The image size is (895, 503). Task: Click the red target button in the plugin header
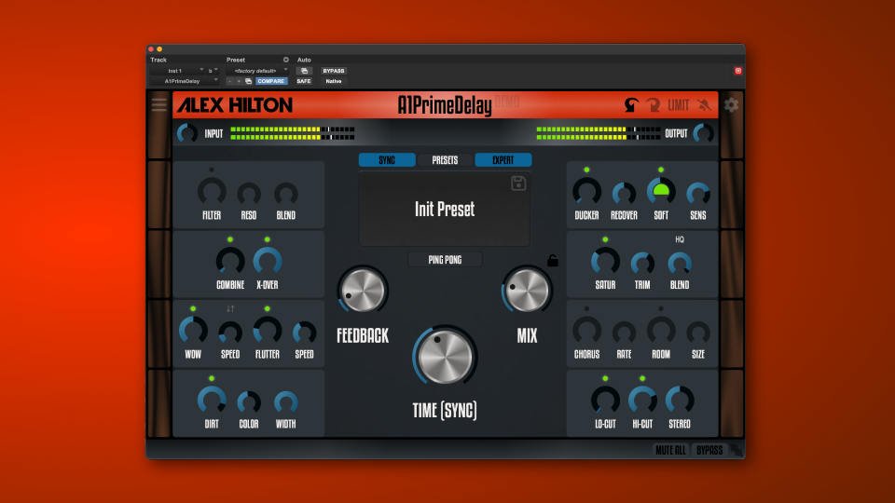coord(738,71)
